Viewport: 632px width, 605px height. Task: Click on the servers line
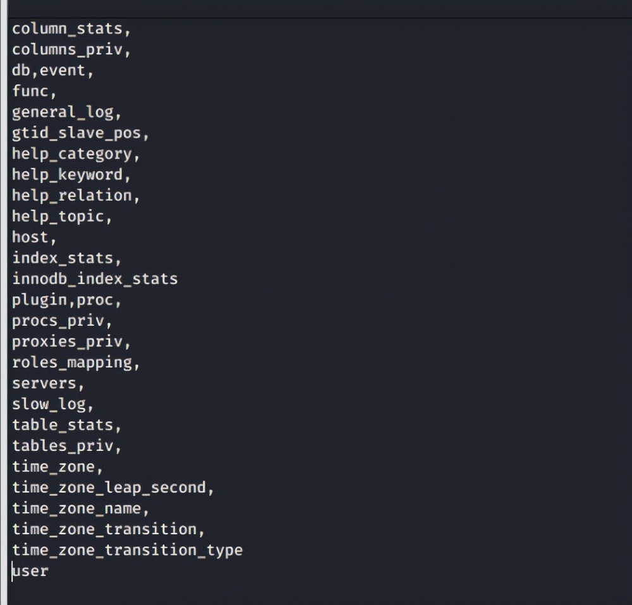click(x=44, y=383)
